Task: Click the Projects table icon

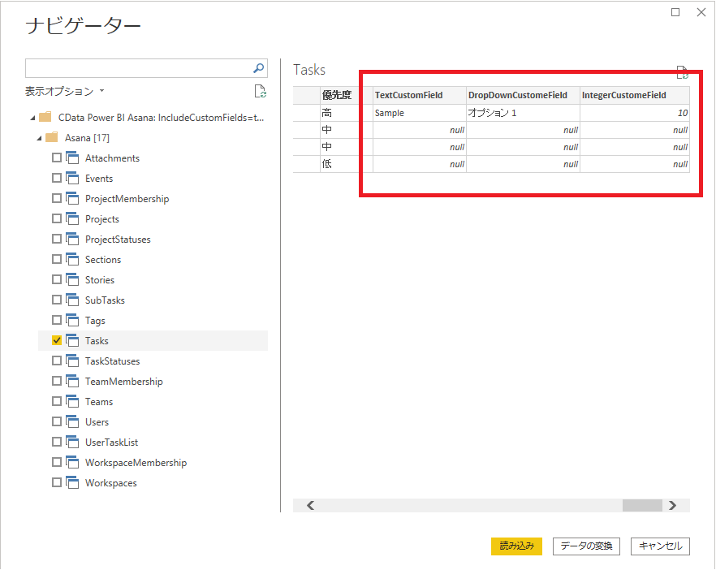Action: pyautogui.click(x=72, y=218)
